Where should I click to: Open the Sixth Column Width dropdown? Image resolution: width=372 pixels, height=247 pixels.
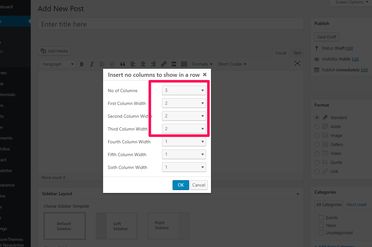184,167
